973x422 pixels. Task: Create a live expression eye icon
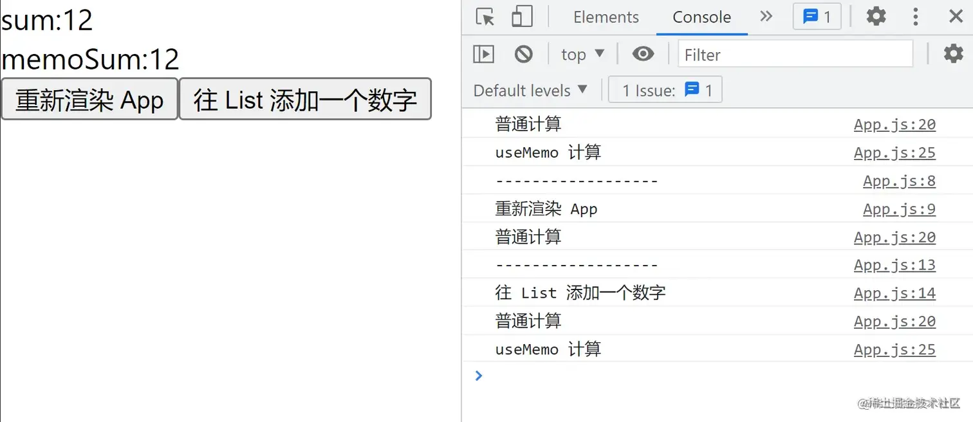[643, 54]
